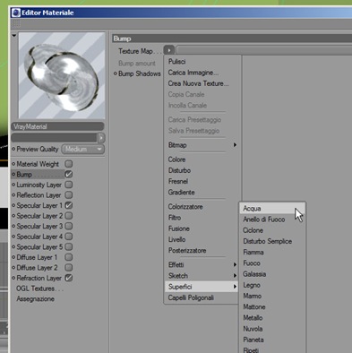Toggle the Material Weight checkbox
Image resolution: width=352 pixels, height=353 pixels.
[x=69, y=164]
